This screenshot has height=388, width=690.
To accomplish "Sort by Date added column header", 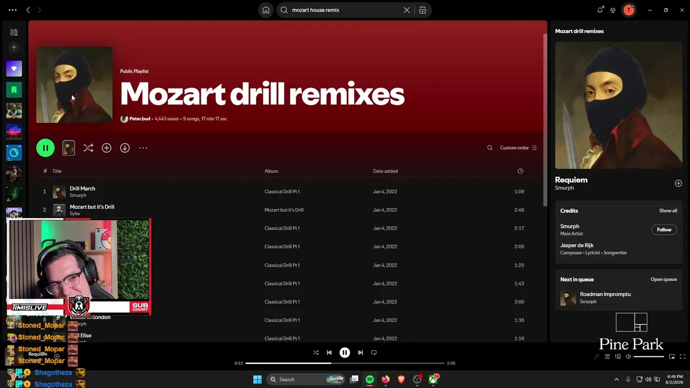I will tap(385, 171).
